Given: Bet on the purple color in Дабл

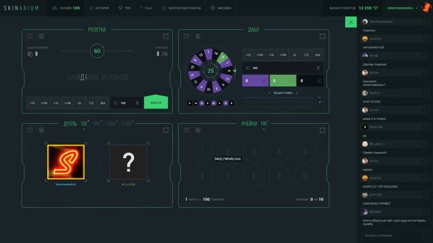Looking at the screenshot, I should 256,81.
